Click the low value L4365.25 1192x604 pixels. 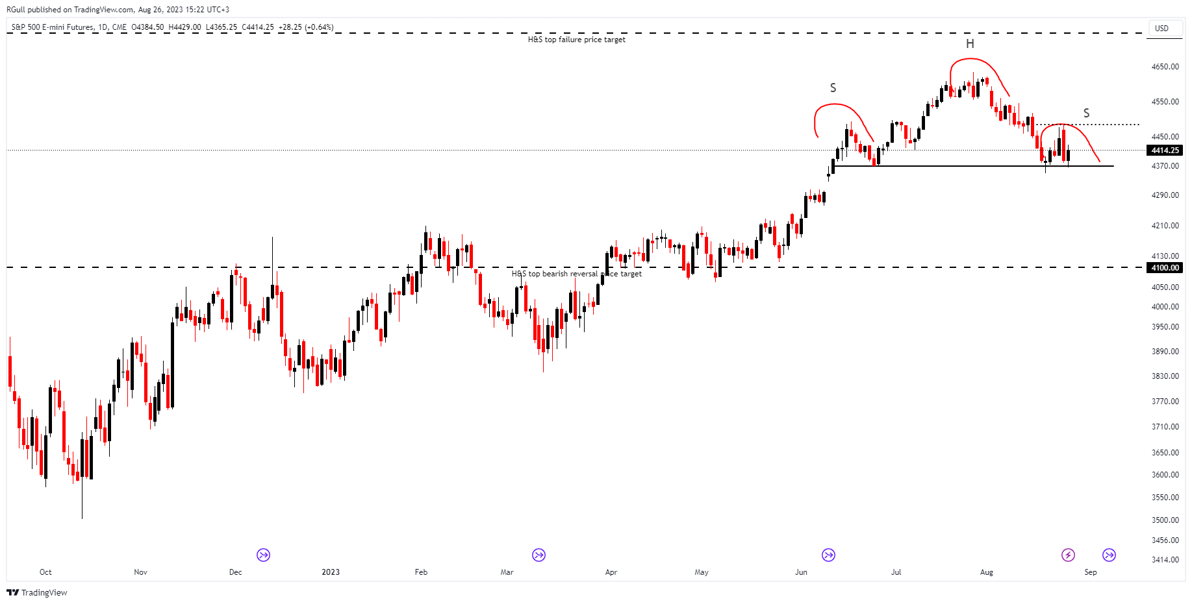tap(222, 27)
